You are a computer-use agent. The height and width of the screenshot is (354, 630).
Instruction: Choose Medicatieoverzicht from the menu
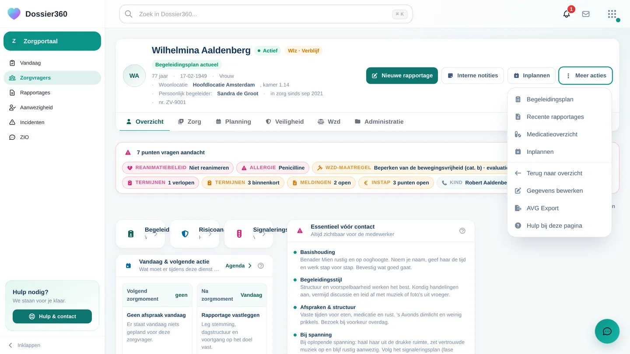560,134
